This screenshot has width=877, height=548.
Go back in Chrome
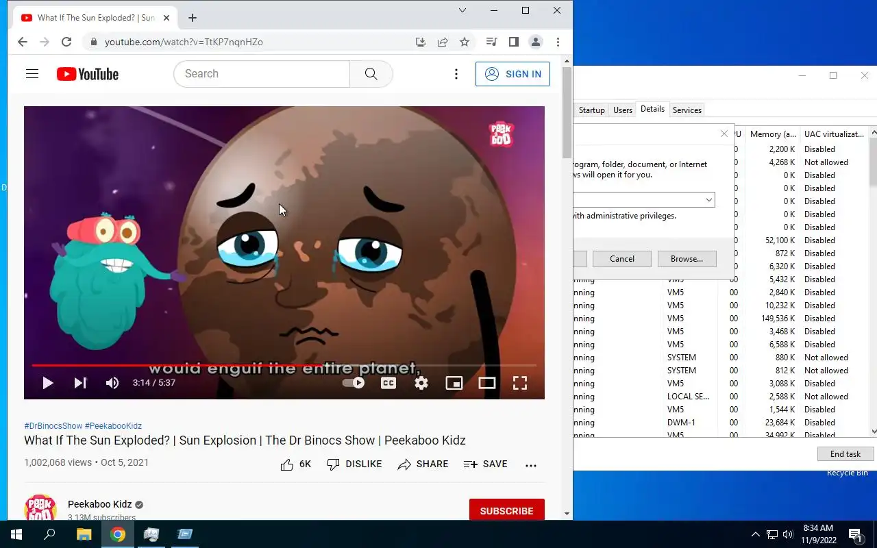click(23, 42)
